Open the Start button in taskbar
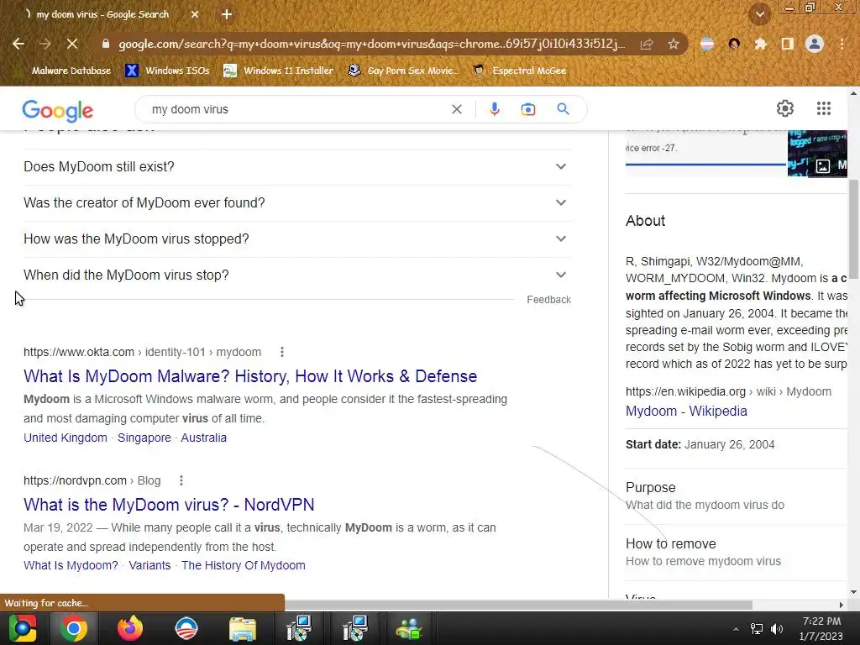The image size is (860, 645). [23, 628]
